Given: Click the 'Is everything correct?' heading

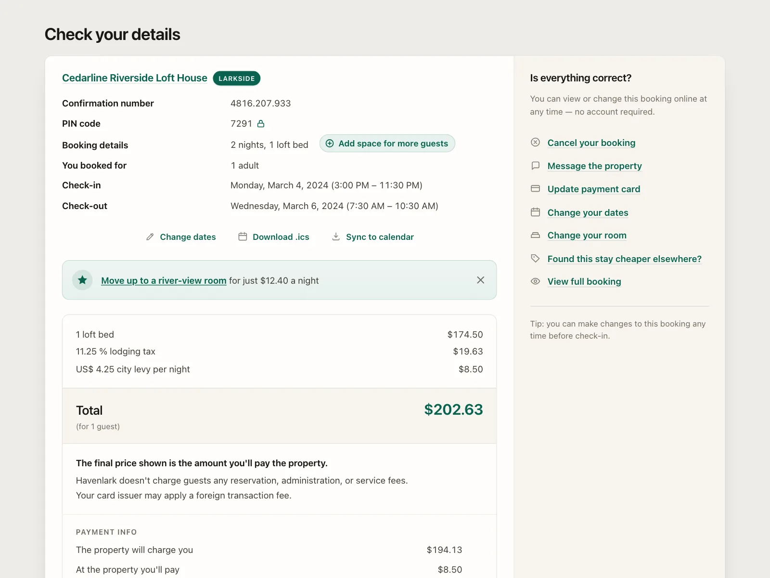Looking at the screenshot, I should pos(581,78).
